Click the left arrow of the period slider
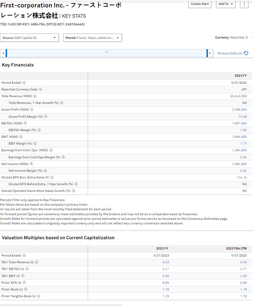The height and width of the screenshot is (306, 253). (3, 53)
